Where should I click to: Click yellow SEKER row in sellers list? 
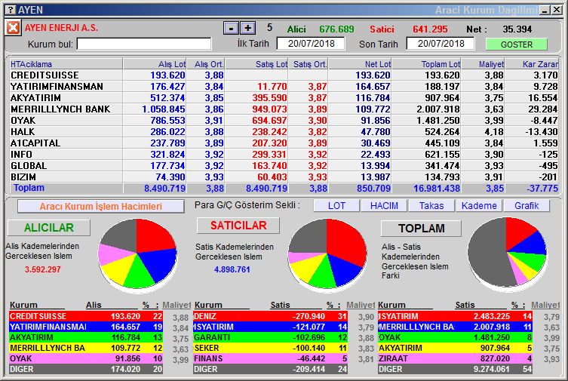tap(270, 348)
